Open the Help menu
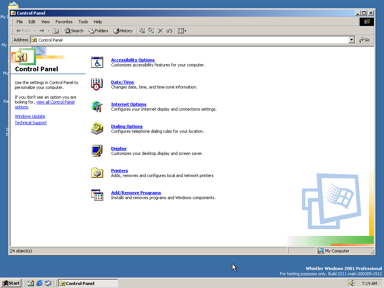Viewport: 384px width, 288px height. (x=97, y=22)
